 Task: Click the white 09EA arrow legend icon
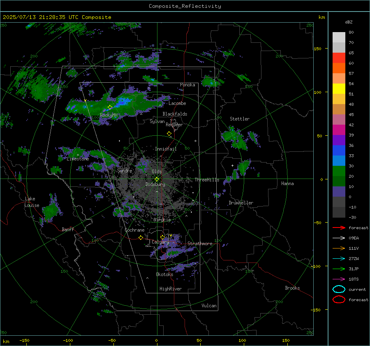point(339,238)
